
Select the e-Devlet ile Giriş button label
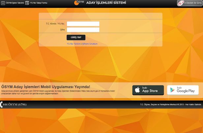[x=193, y=3]
